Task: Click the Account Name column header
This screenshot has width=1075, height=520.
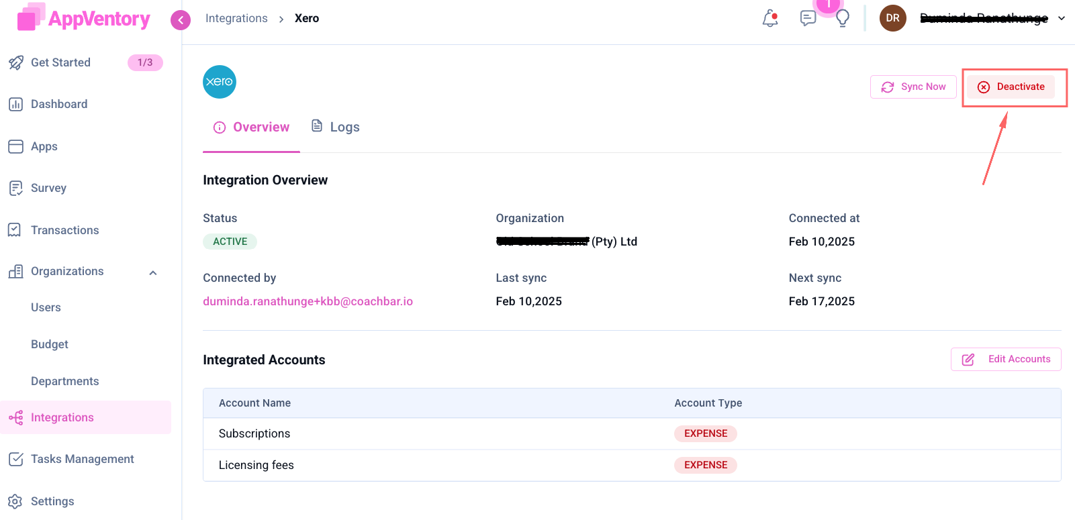Action: (254, 403)
